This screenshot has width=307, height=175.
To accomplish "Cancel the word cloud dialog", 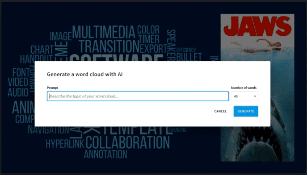I will tap(220, 111).
